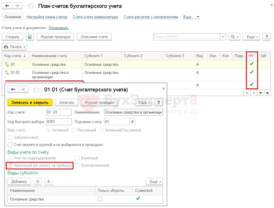The image size is (274, 208).
Task: Open help in the 01.01 dialog
Action: pos(159,102)
